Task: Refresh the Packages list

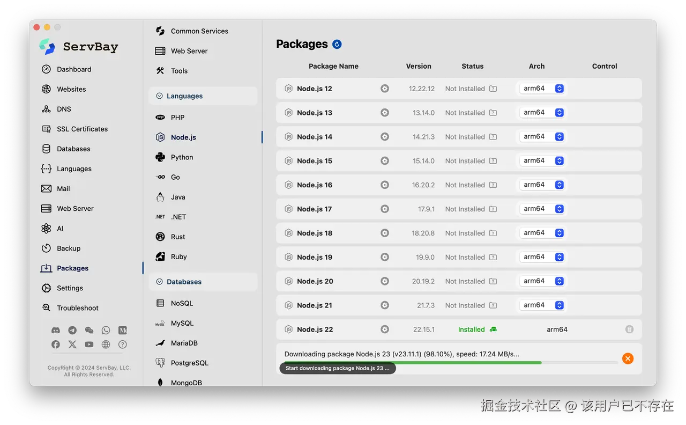Action: (x=337, y=44)
